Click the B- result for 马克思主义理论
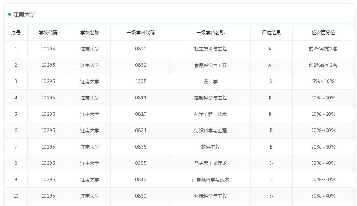Image resolution: width=357 pixels, height=206 pixels. 271,163
